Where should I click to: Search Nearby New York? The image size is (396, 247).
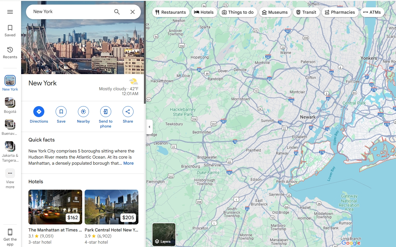tap(83, 115)
